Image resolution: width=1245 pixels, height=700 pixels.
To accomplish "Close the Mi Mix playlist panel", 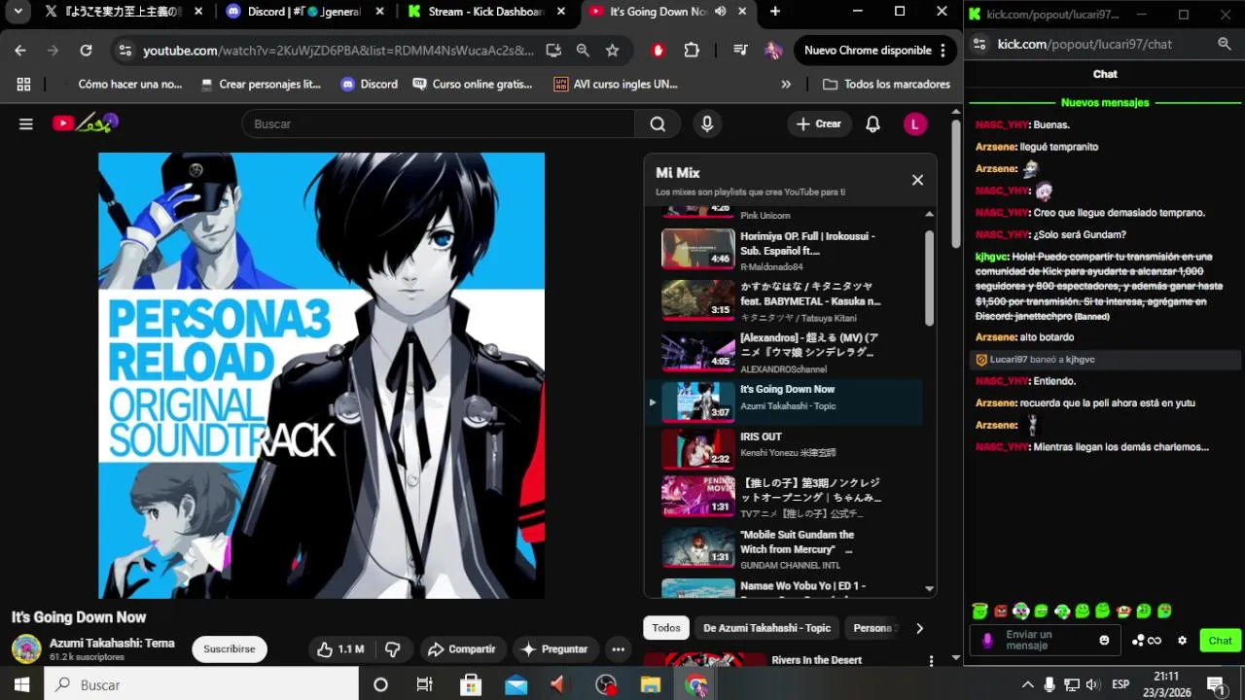I will tap(917, 180).
